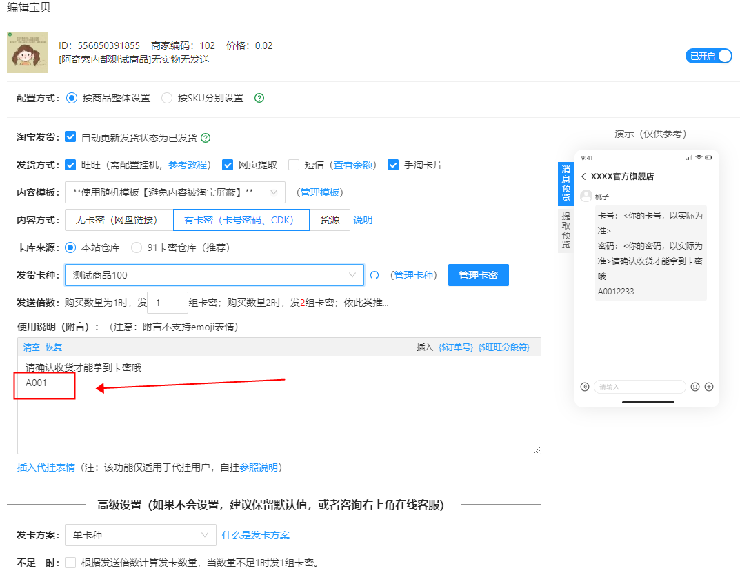The width and height of the screenshot is (740, 577).
Task: Click the product ID 556850391855 text
Action: [x=109, y=45]
